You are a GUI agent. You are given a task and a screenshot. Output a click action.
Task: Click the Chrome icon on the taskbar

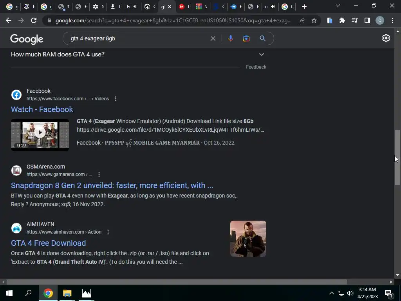(48, 293)
